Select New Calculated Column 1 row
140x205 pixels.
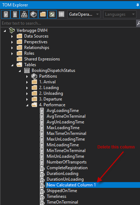tap(93, 185)
